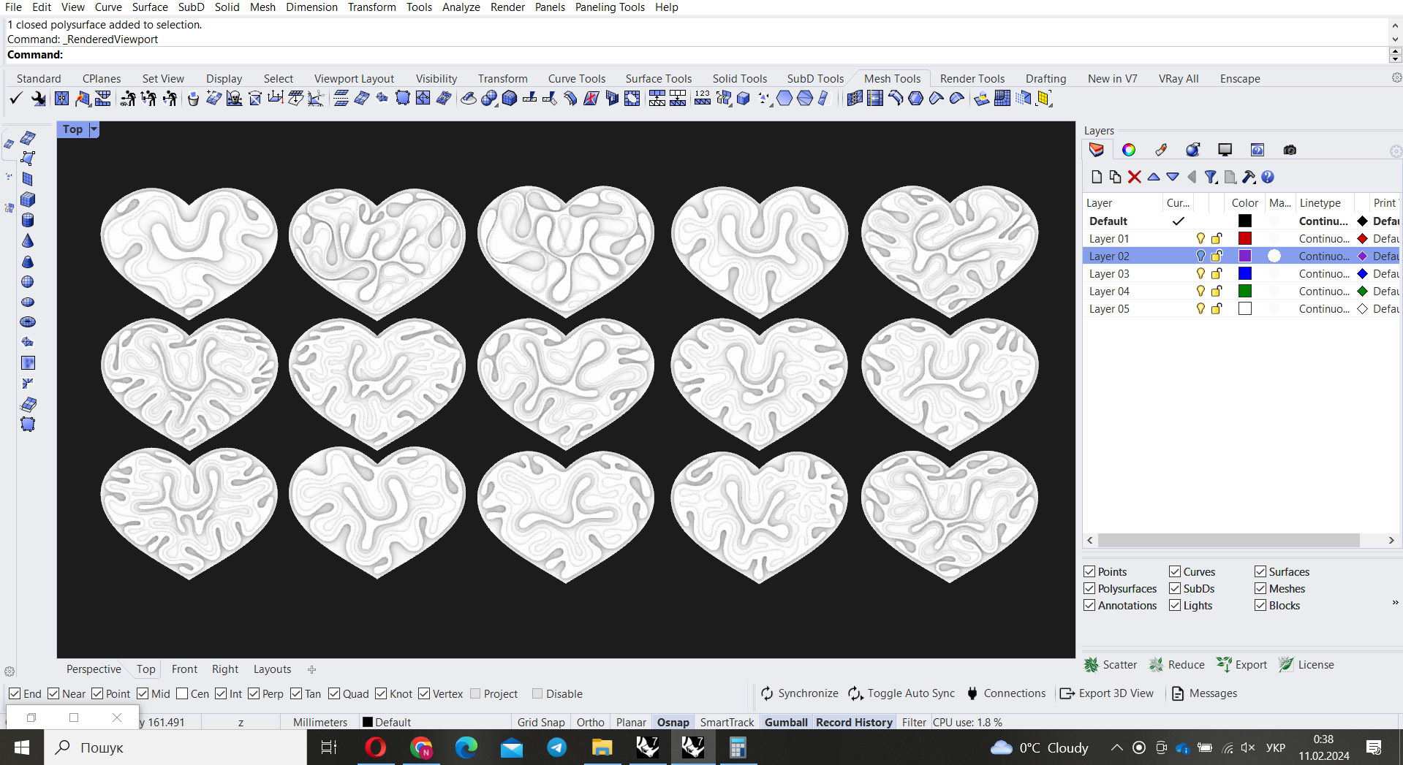
Task: Click the mesh sphere icon in toolbar
Action: click(489, 98)
